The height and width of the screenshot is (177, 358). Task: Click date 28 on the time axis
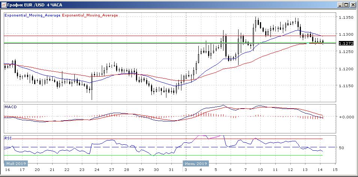click(x=127, y=170)
